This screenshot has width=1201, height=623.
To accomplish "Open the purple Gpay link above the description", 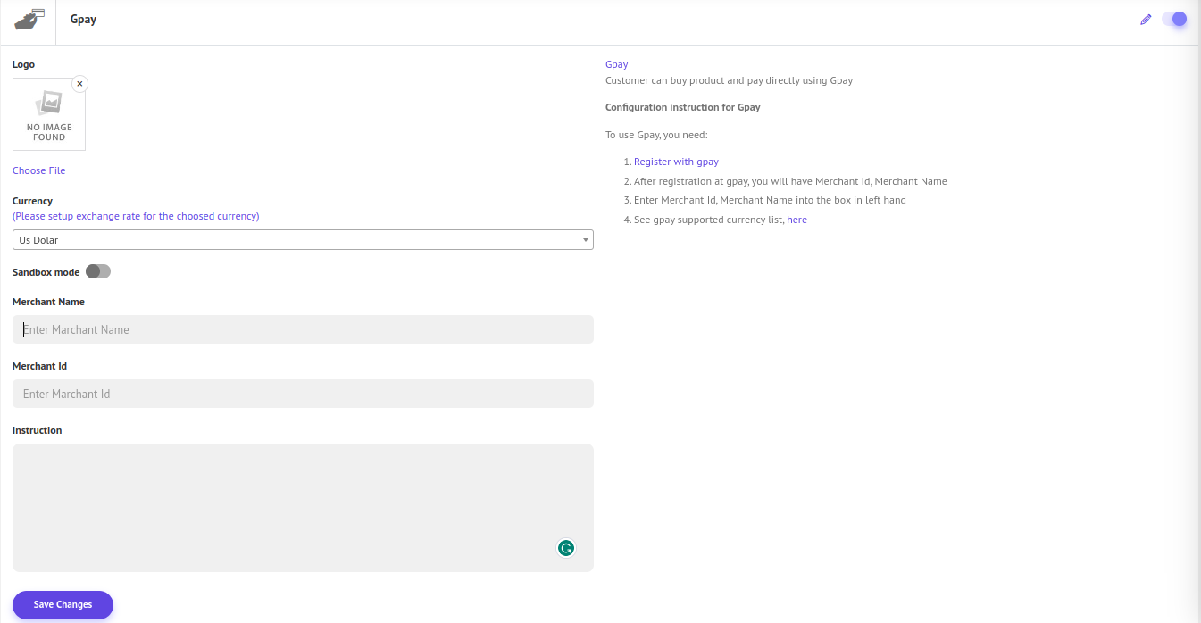I will (x=616, y=64).
